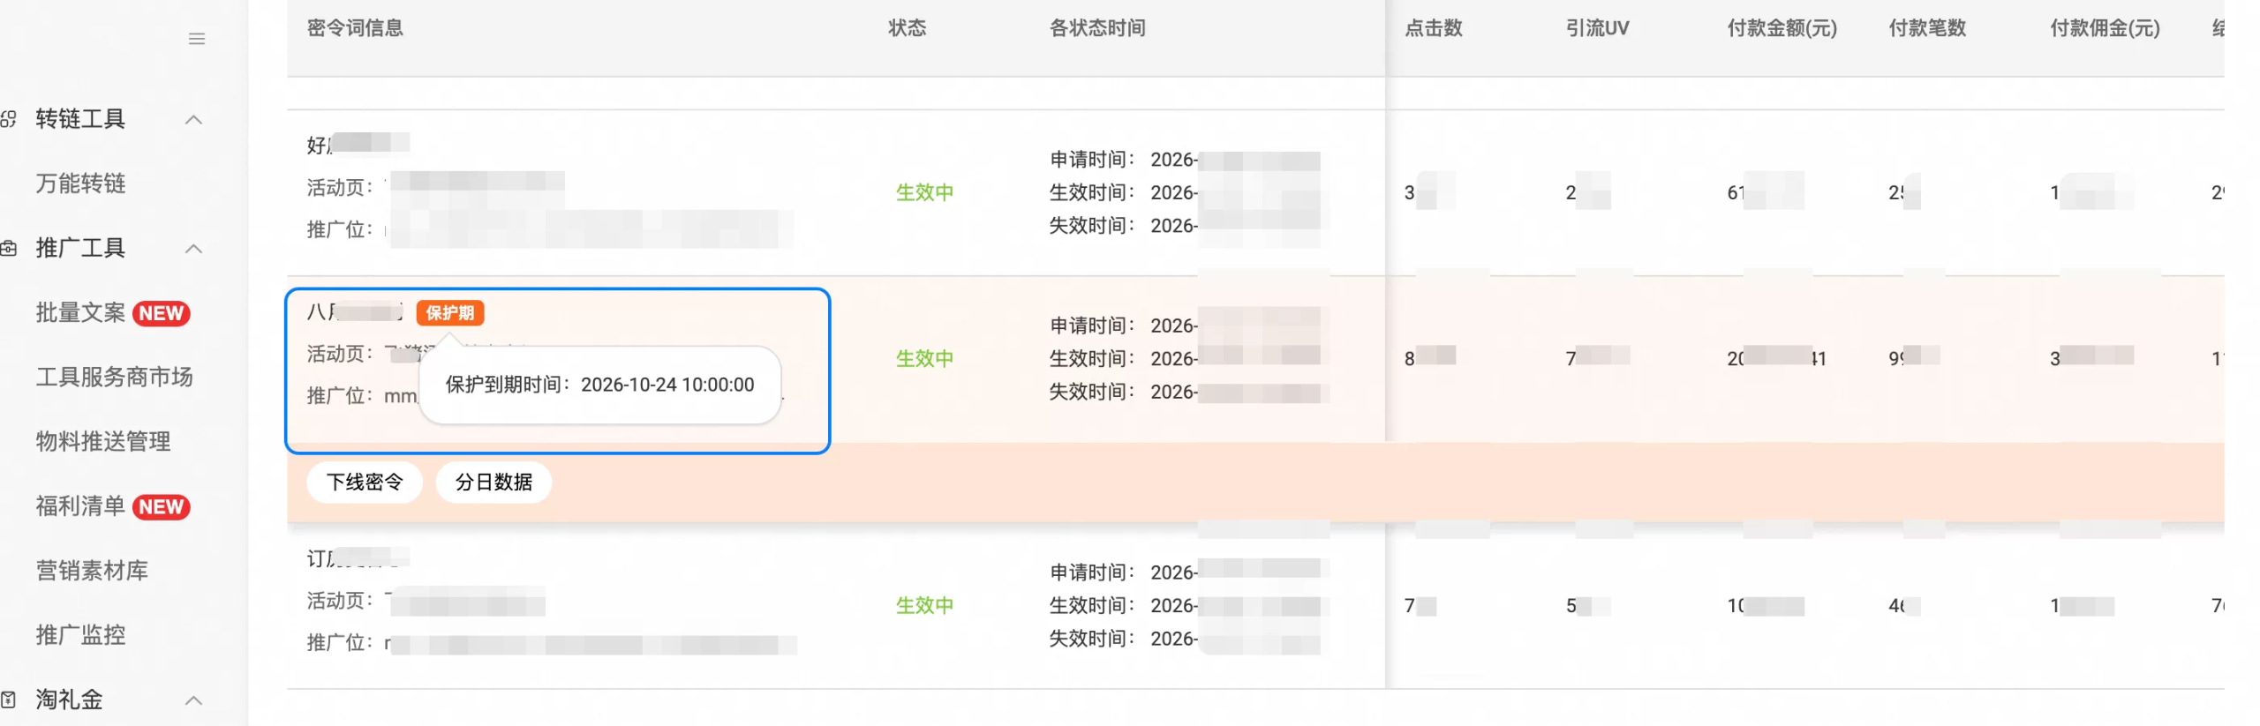This screenshot has height=726, width=2260.
Task: Click 推广位 label in last row
Action: [340, 643]
